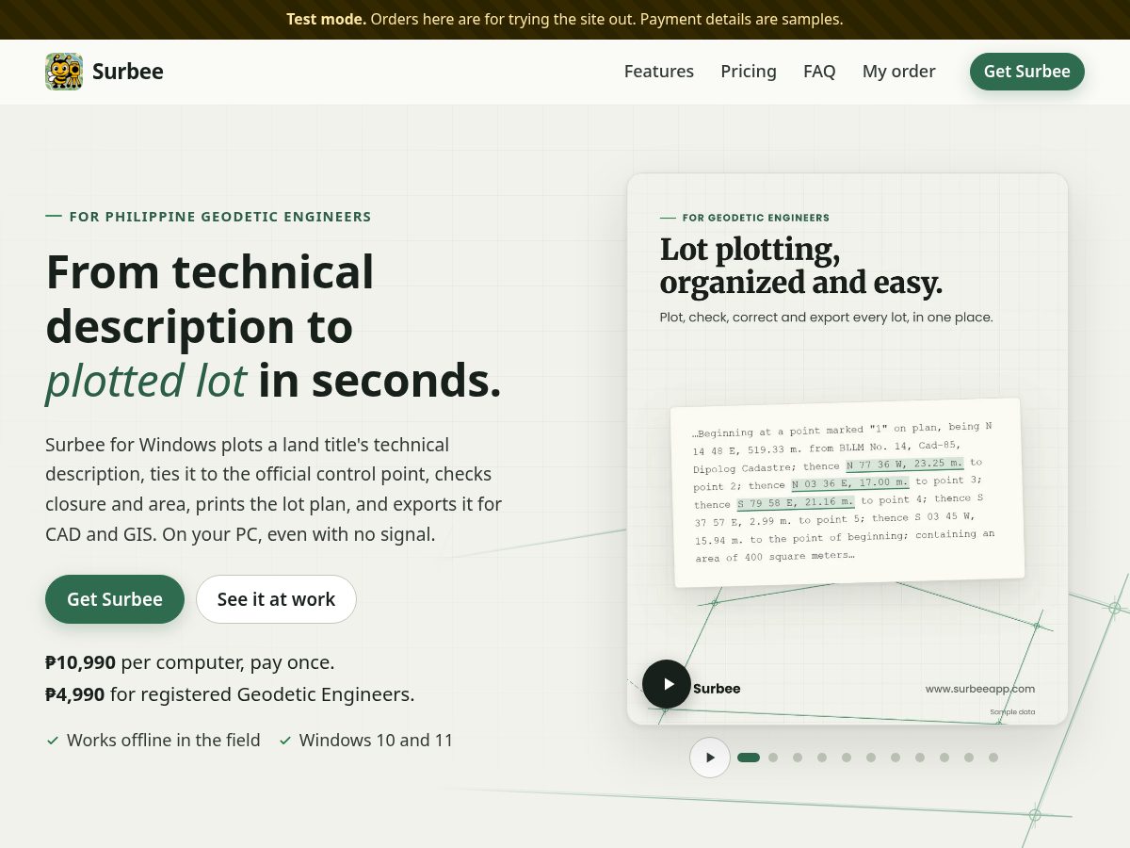Image resolution: width=1130 pixels, height=848 pixels.
Task: Jump to the third slide dot
Action: point(798,758)
